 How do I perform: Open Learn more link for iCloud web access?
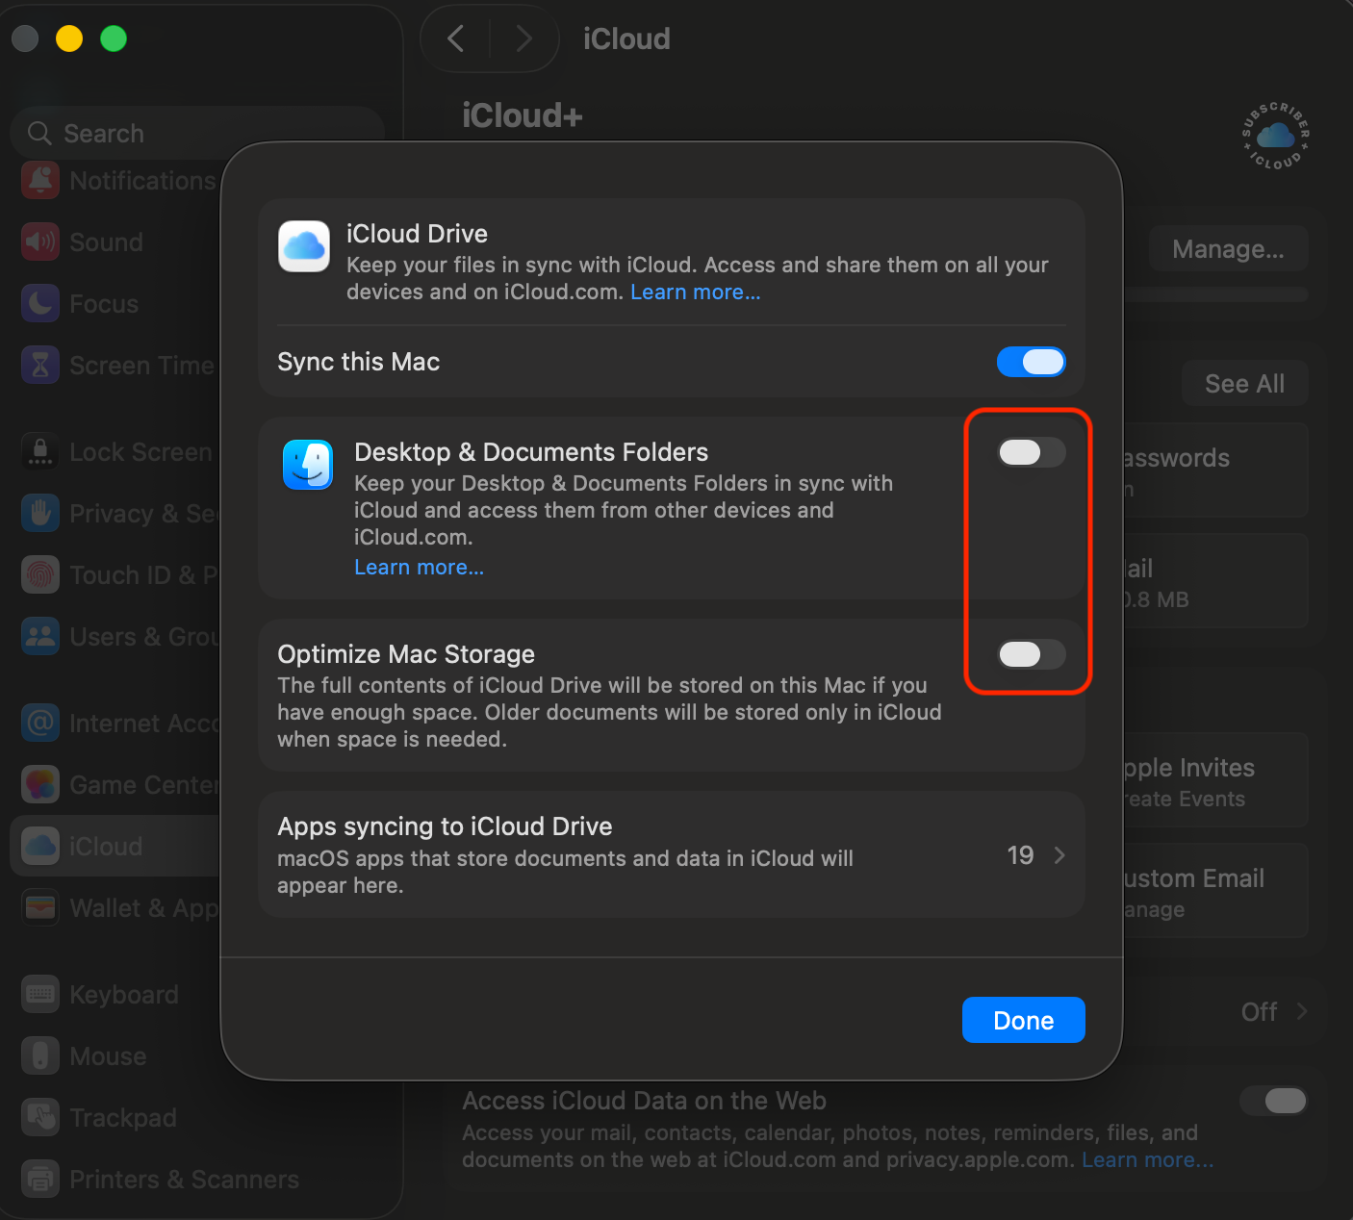click(x=1147, y=1159)
